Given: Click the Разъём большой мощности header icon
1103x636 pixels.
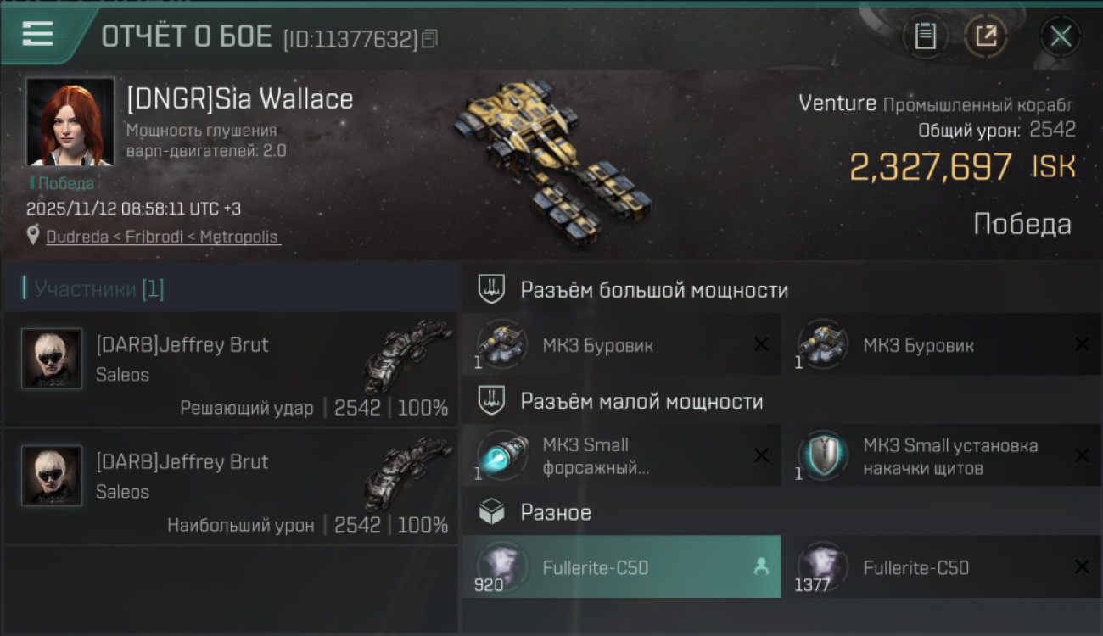Looking at the screenshot, I should [x=491, y=289].
